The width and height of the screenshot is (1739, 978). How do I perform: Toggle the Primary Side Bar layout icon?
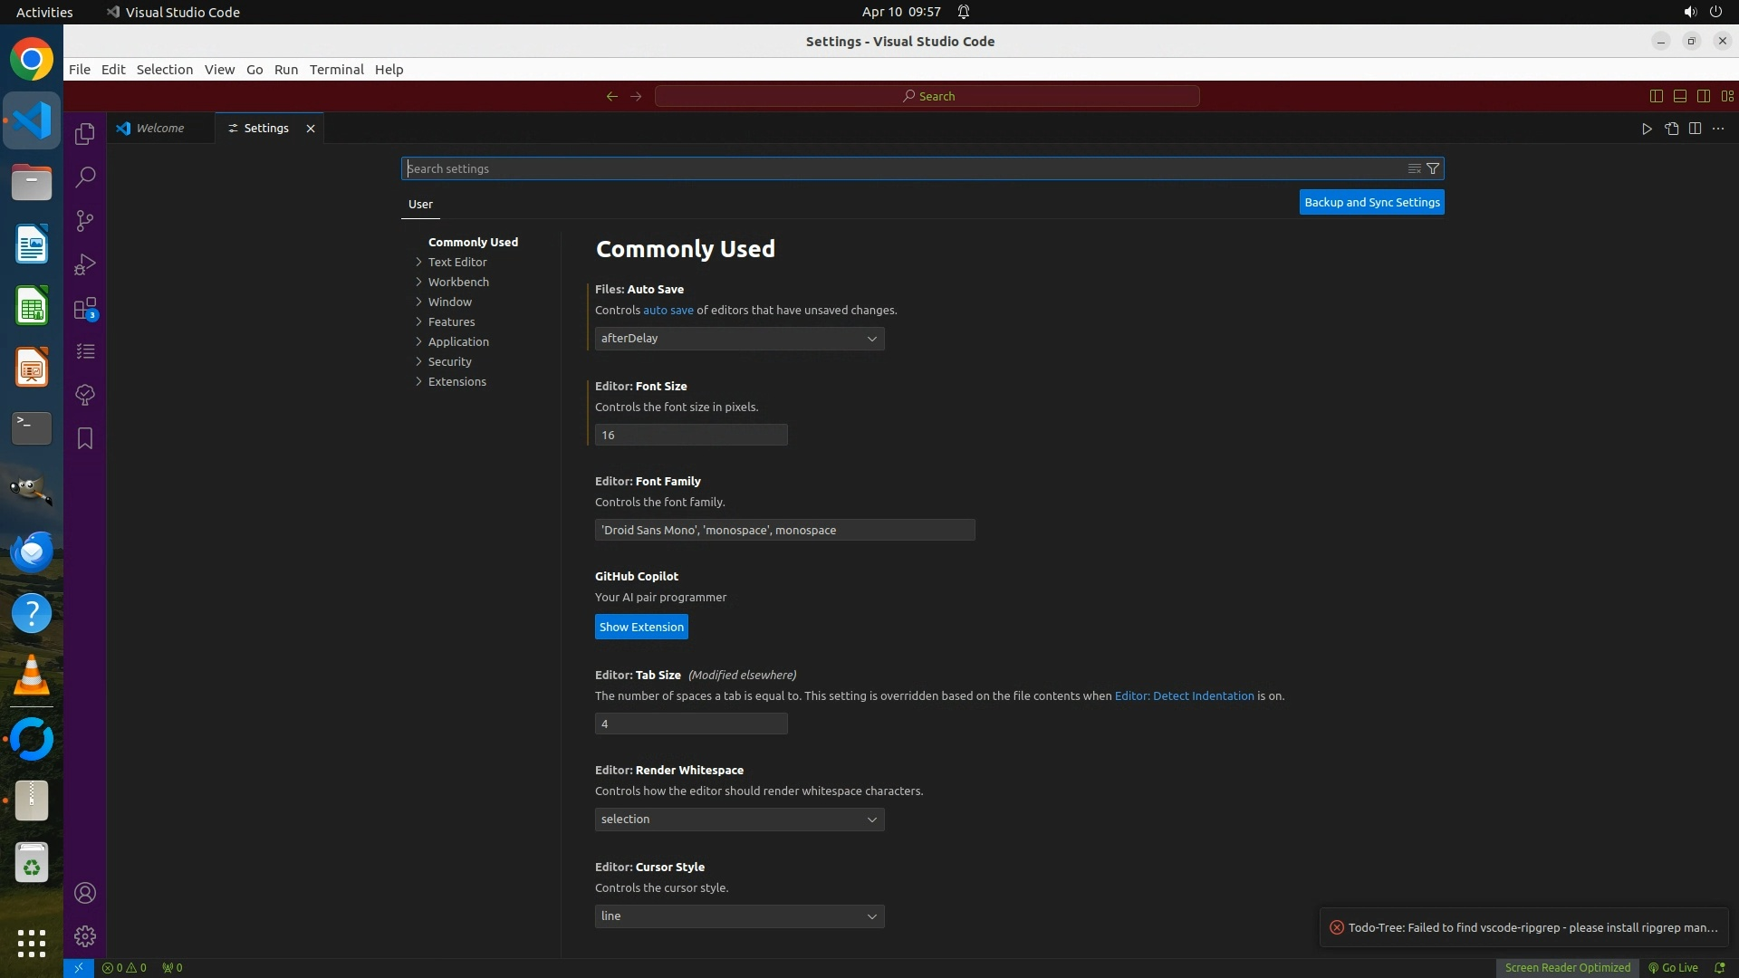pyautogui.click(x=1656, y=96)
